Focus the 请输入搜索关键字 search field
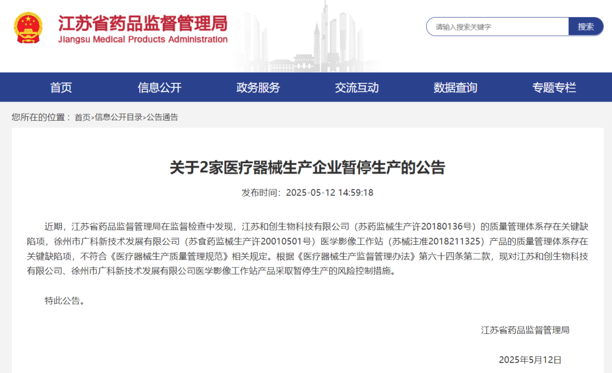This screenshot has height=373, width=612. click(498, 27)
